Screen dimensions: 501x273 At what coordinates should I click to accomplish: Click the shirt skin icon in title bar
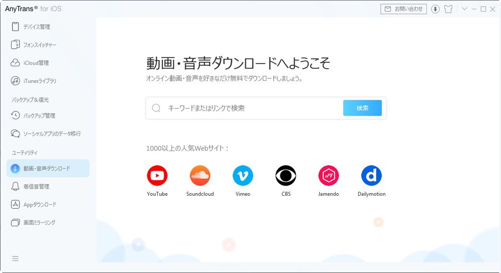[x=448, y=9]
